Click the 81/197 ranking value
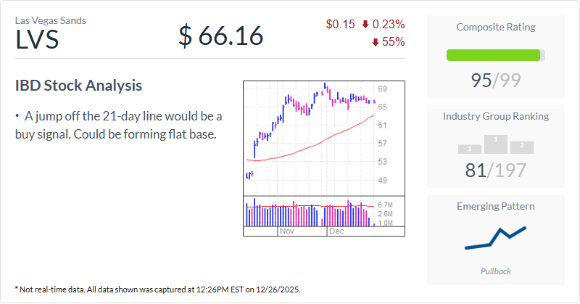 coord(496,170)
